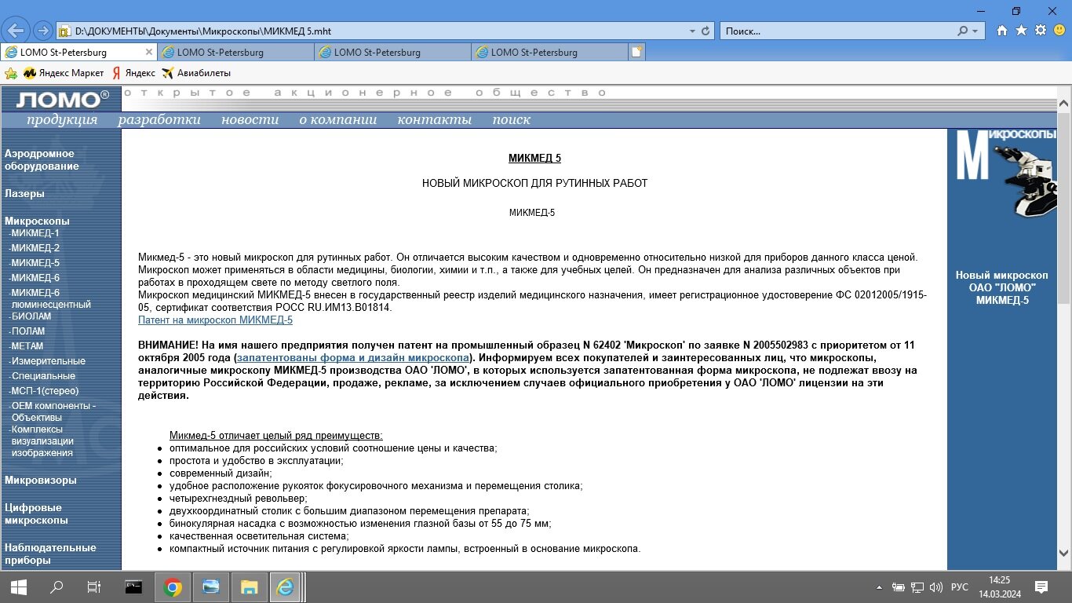Open the address bar autocomplete dropdown arrow
Viewport: 1072px width, 603px height.
tap(692, 31)
